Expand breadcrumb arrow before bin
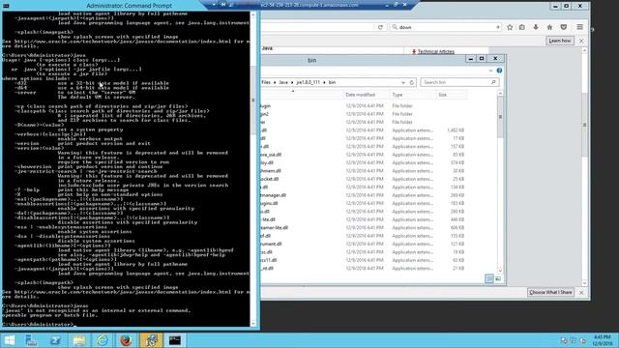 (x=324, y=82)
